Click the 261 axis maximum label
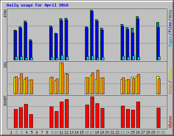Viewport: 174px width, 136px height. (x=5, y=65)
